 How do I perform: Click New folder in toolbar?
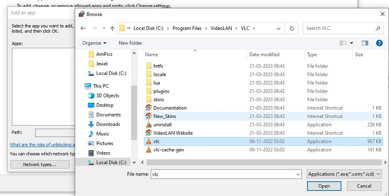[130, 43]
